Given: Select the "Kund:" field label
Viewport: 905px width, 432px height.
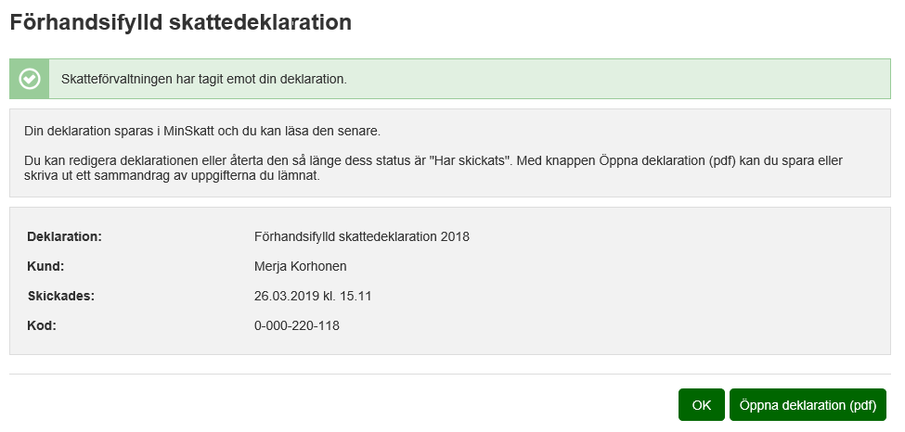Looking at the screenshot, I should [45, 266].
